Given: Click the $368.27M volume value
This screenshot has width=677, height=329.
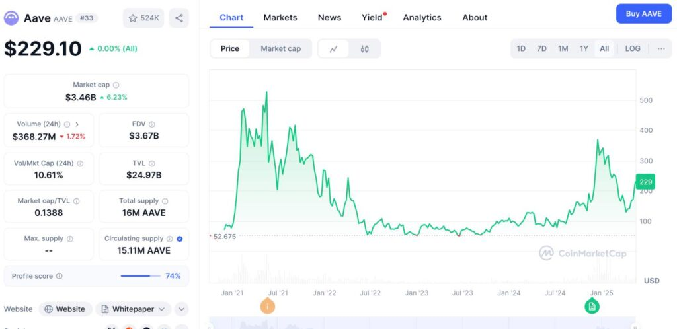Looking at the screenshot, I should [x=34, y=137].
